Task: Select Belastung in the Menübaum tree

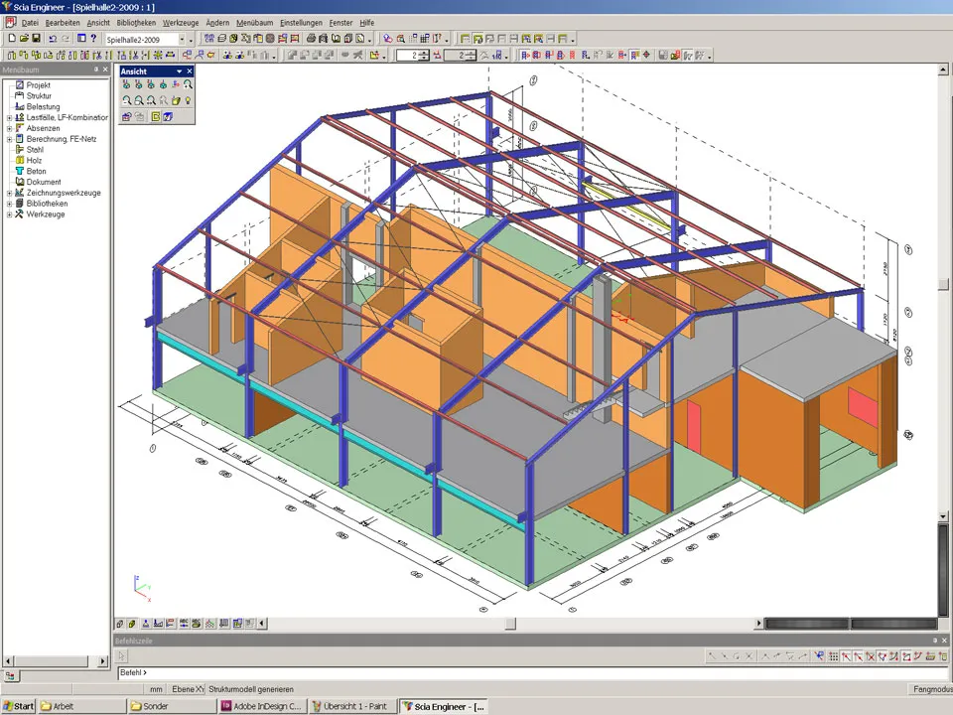Action: tap(43, 106)
